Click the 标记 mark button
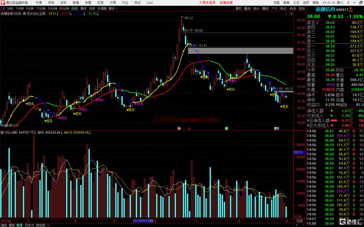Viewport: 364px width, 227px height. [283, 8]
